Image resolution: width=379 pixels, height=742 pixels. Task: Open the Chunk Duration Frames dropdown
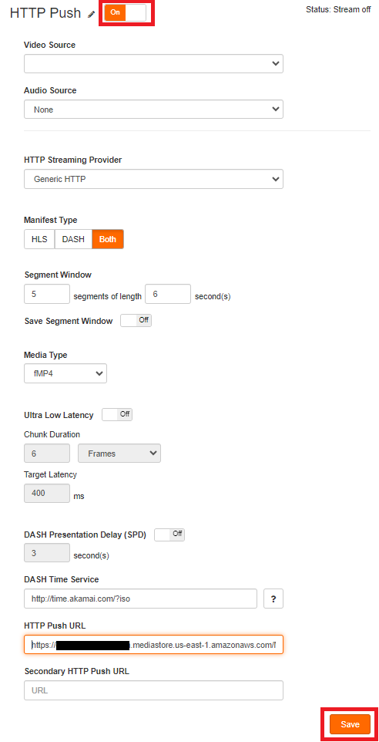[119, 454]
